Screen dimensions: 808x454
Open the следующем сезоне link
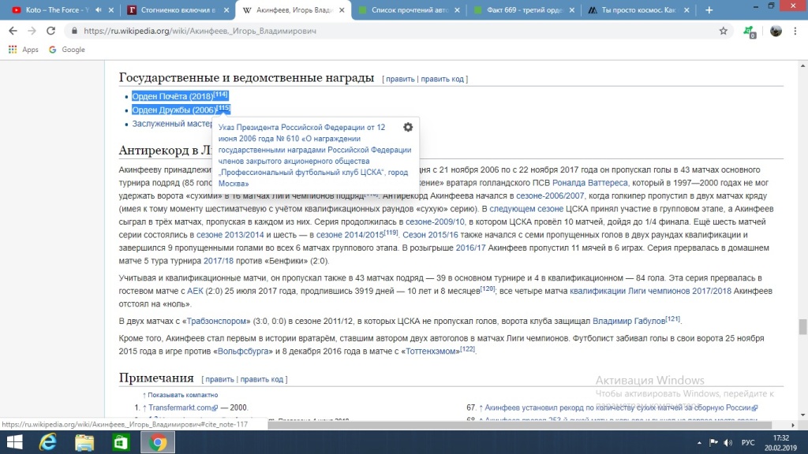click(526, 208)
